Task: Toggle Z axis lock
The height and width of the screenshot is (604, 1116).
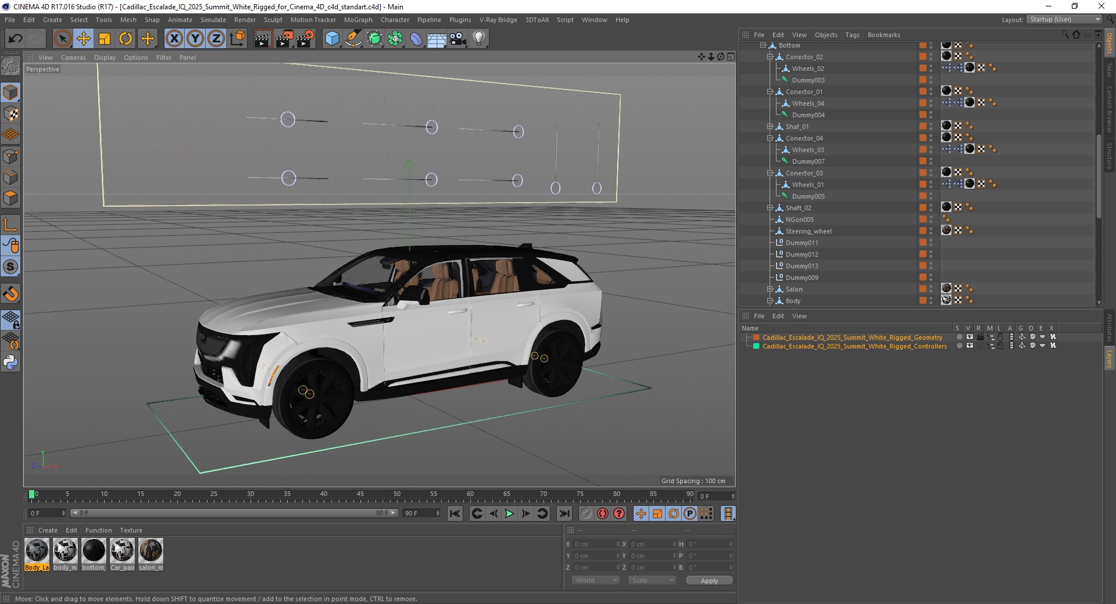Action: coord(216,39)
